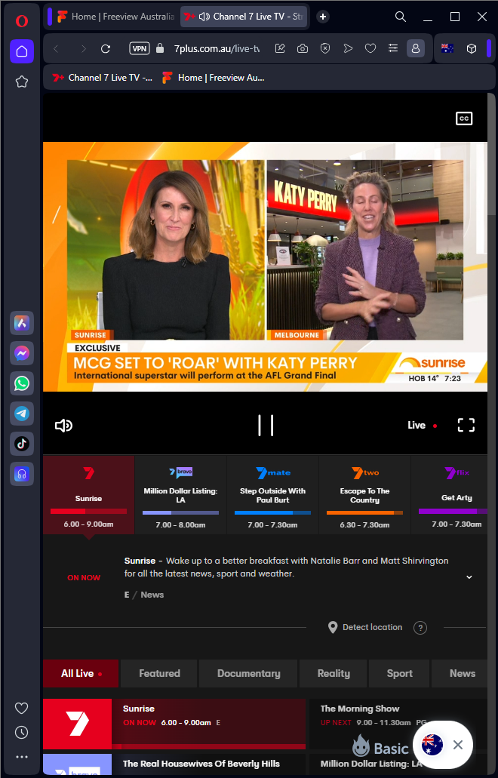The width and height of the screenshot is (498, 778).
Task: Switch to the Home | Freeview Australia tab
Action: [116, 17]
